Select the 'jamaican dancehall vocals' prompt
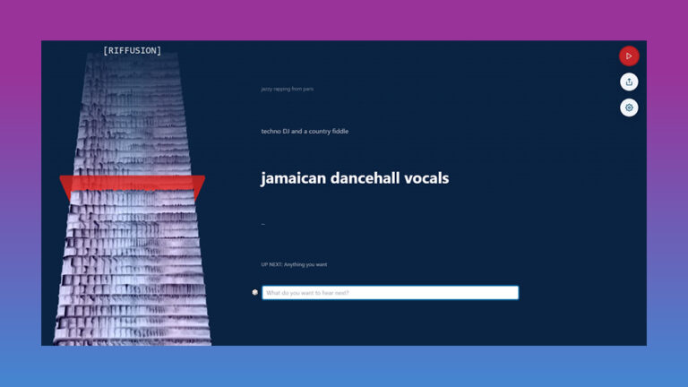 pos(355,178)
